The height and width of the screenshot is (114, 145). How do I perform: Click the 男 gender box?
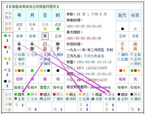(x=45, y=36)
